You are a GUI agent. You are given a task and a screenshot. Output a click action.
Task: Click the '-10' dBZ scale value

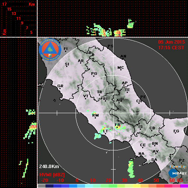point(60,180)
